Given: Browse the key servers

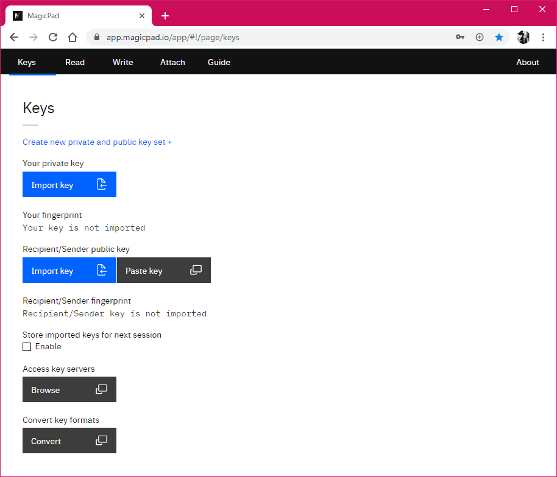Looking at the screenshot, I should [69, 389].
